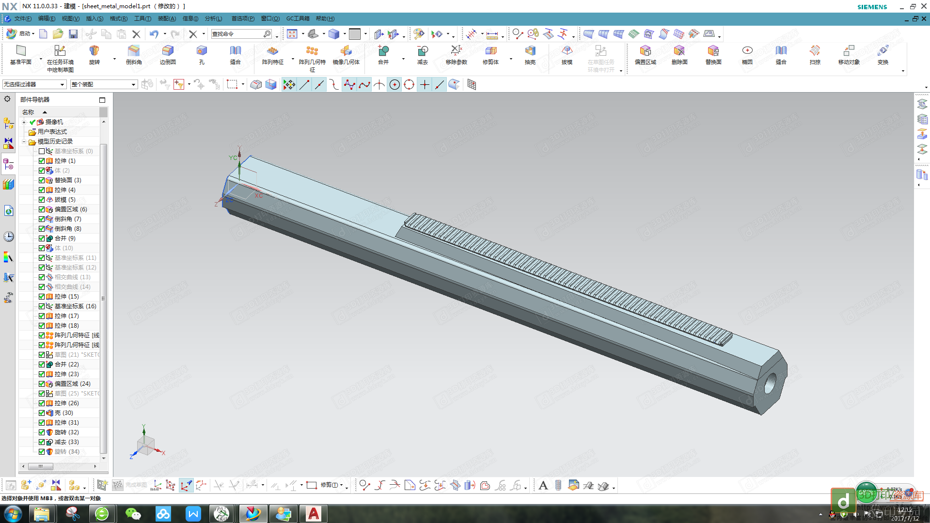Viewport: 930px width, 523px height.
Task: Open the history clock sidebar icon
Action: pos(8,237)
